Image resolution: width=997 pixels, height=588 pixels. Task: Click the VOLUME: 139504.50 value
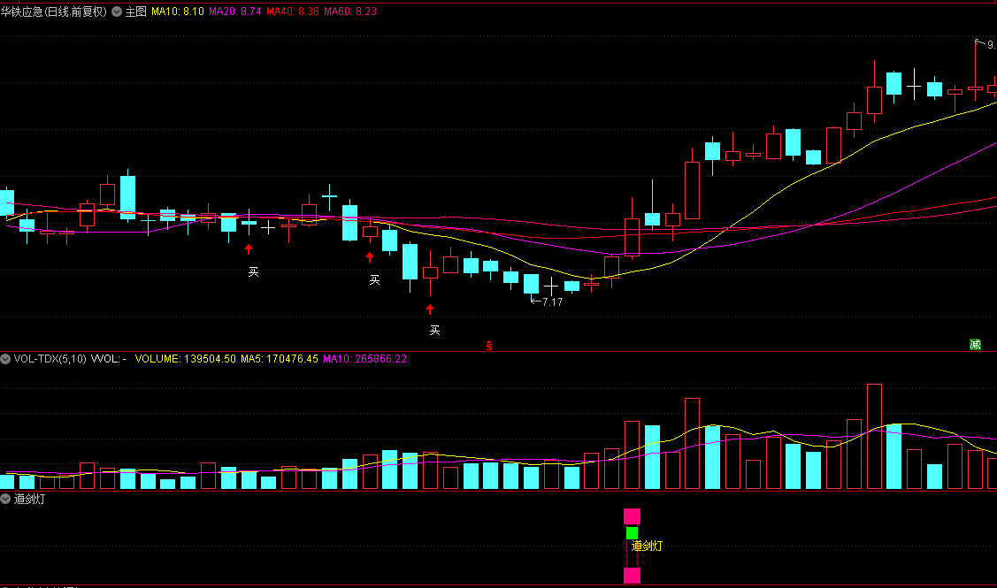(185, 359)
